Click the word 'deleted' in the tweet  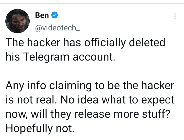click(147, 42)
